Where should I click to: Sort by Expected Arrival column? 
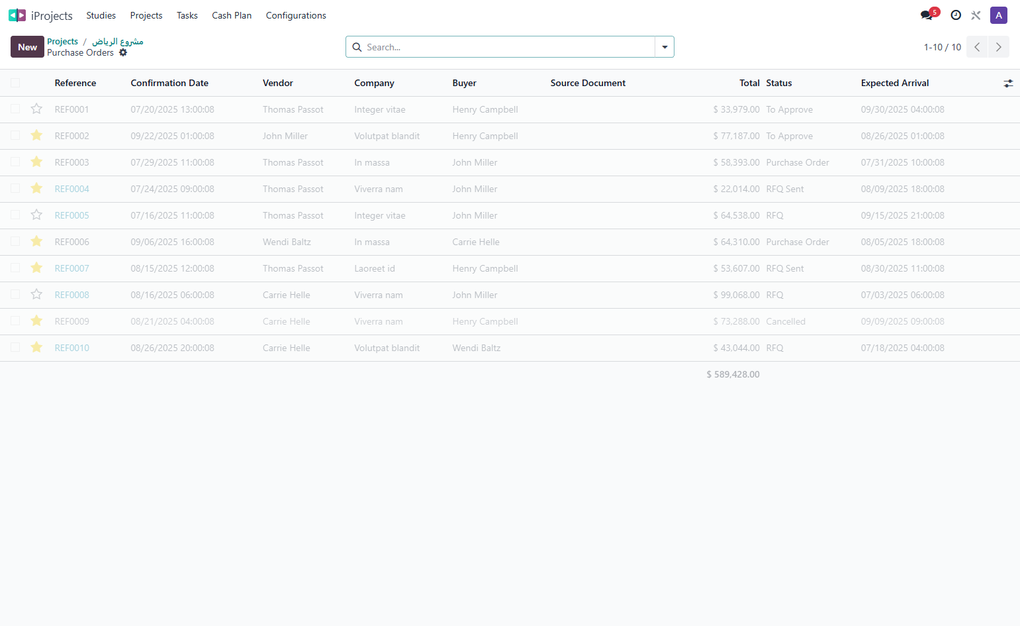895,83
